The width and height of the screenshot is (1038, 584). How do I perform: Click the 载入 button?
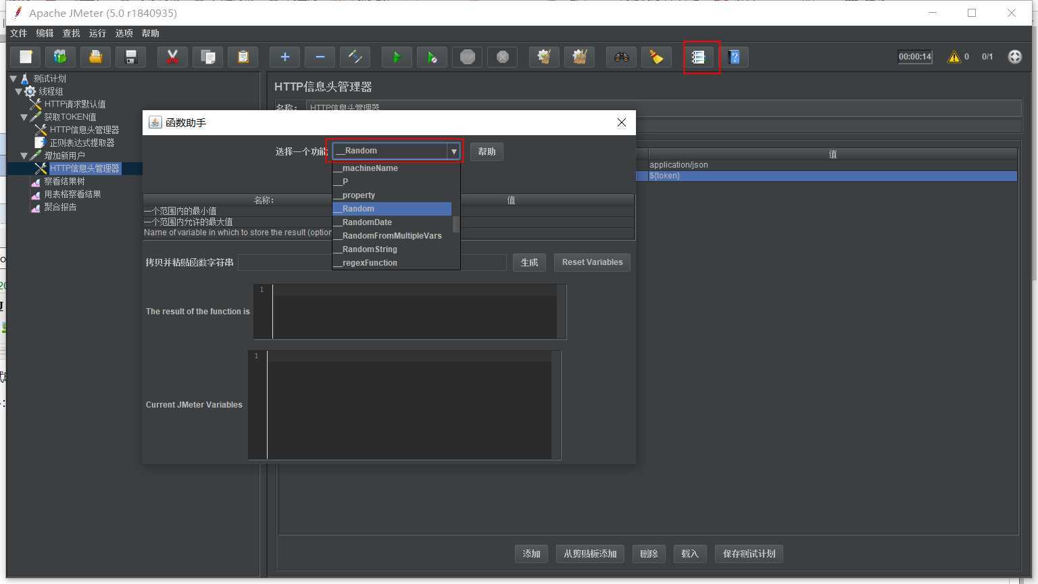pyautogui.click(x=690, y=554)
